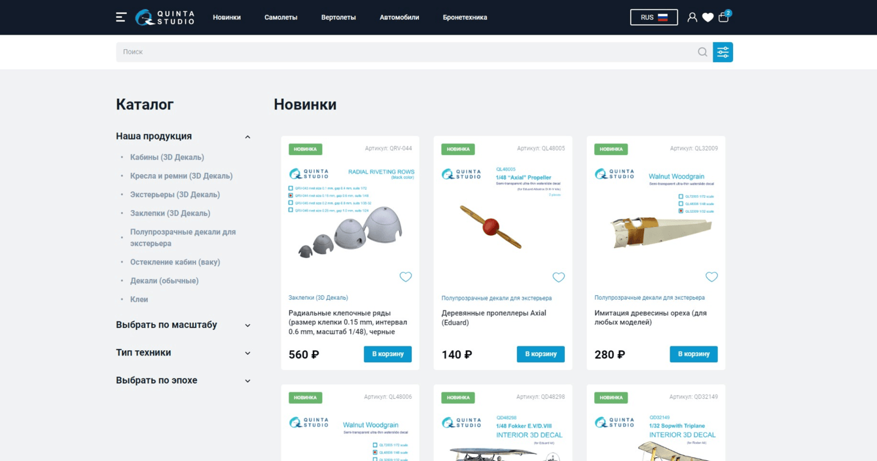Click the Quinta Studio logo

coord(165,17)
